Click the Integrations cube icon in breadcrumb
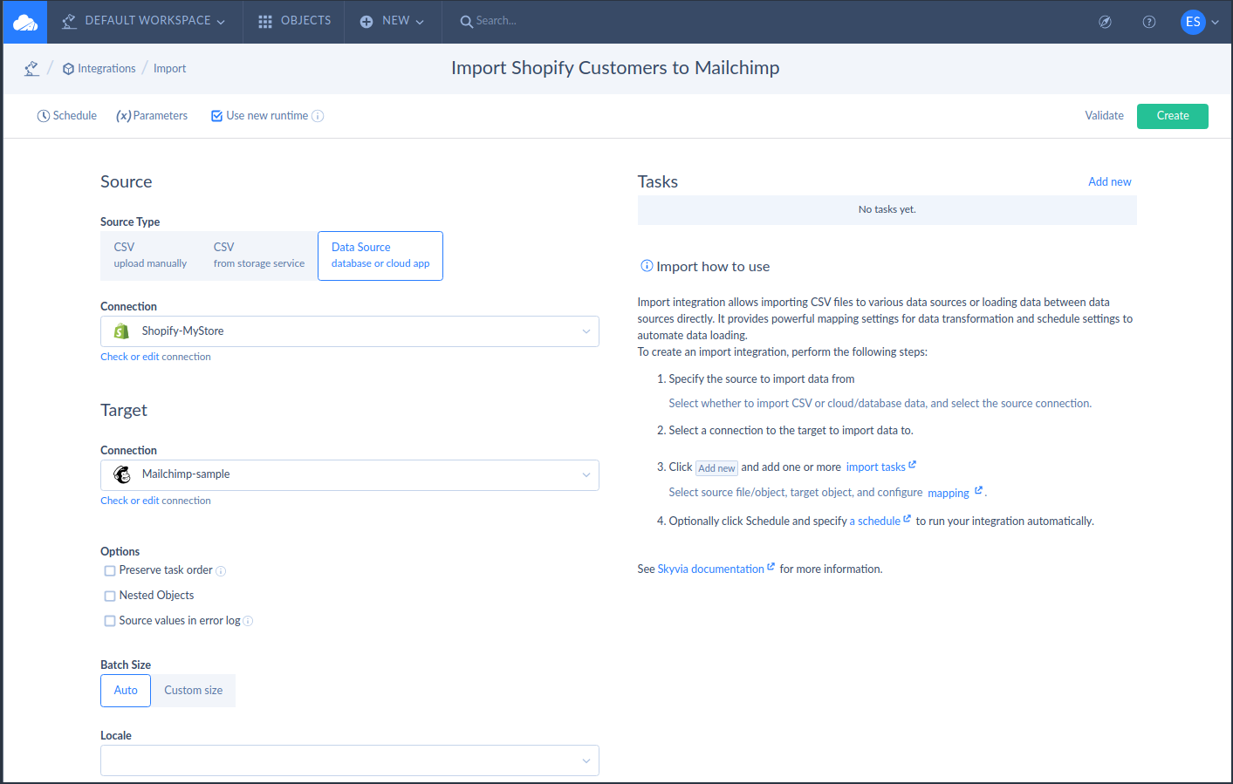 [x=68, y=69]
